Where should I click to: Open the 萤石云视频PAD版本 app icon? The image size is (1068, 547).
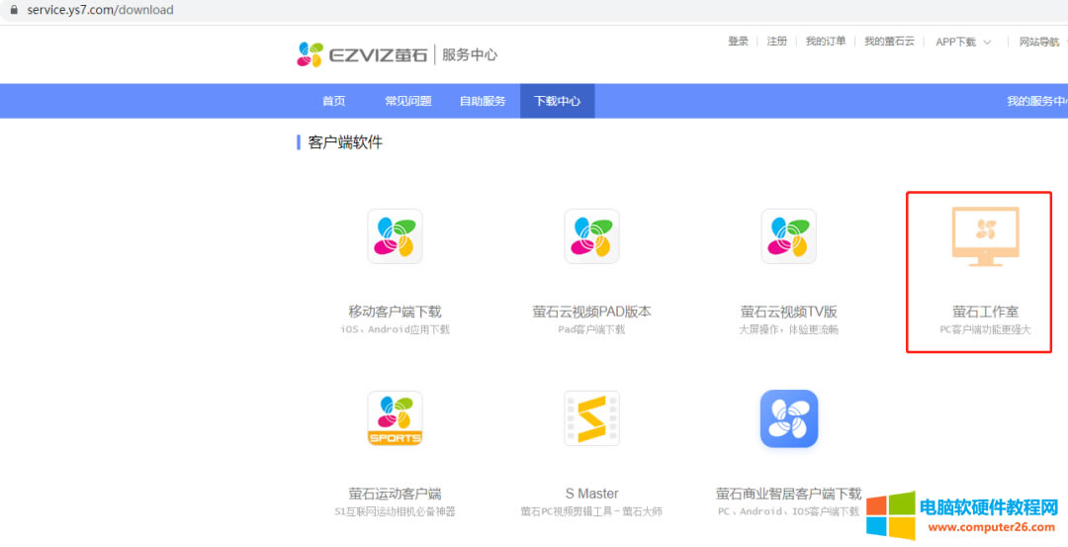coord(592,236)
